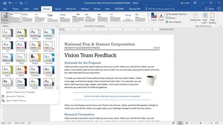Image resolution: width=223 pixels, height=125 pixels.
Task: Click the proofing errors icon in status bar
Action: click(x=29, y=123)
